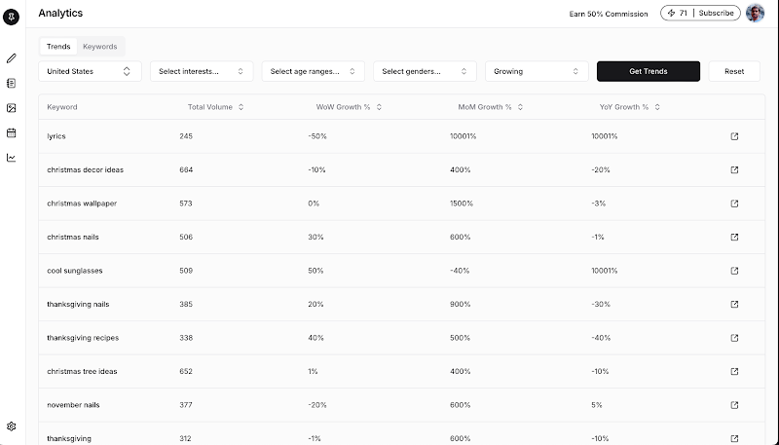Click the november nails keyword
The height and width of the screenshot is (445, 779).
point(74,405)
